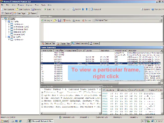Click the No Active Filter field
Screen dimensions: 164x123
coord(127,20)
